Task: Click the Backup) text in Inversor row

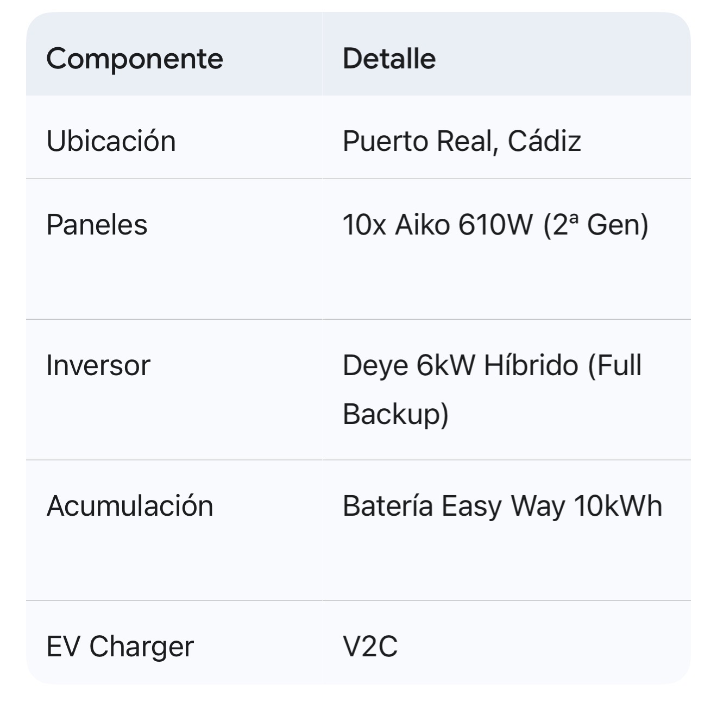Action: 395,414
